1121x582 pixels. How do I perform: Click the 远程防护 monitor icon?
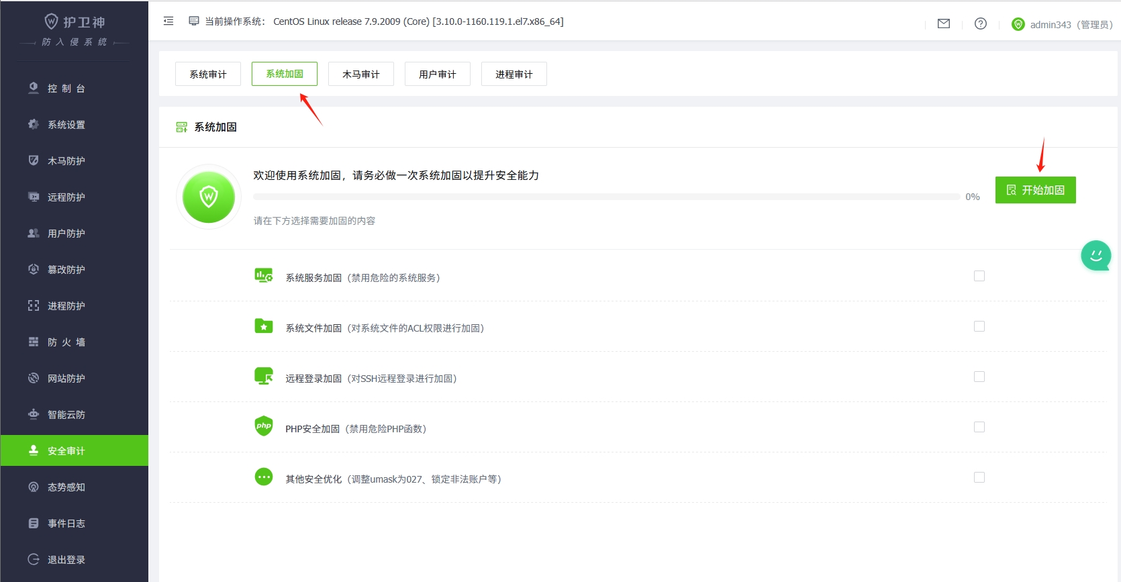[x=34, y=197]
